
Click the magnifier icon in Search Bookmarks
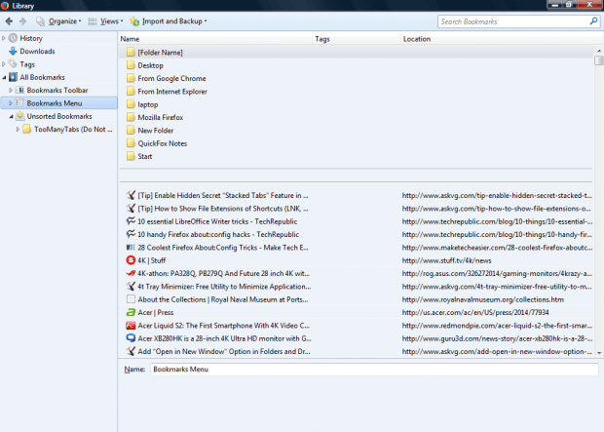coord(593,21)
